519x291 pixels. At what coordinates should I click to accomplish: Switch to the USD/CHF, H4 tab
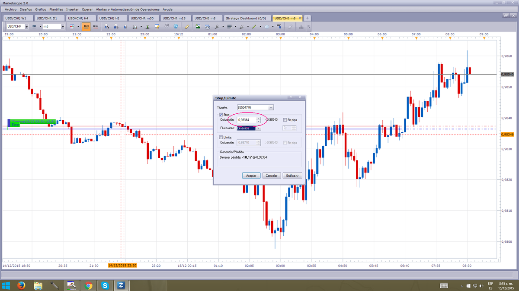pyautogui.click(x=81, y=18)
